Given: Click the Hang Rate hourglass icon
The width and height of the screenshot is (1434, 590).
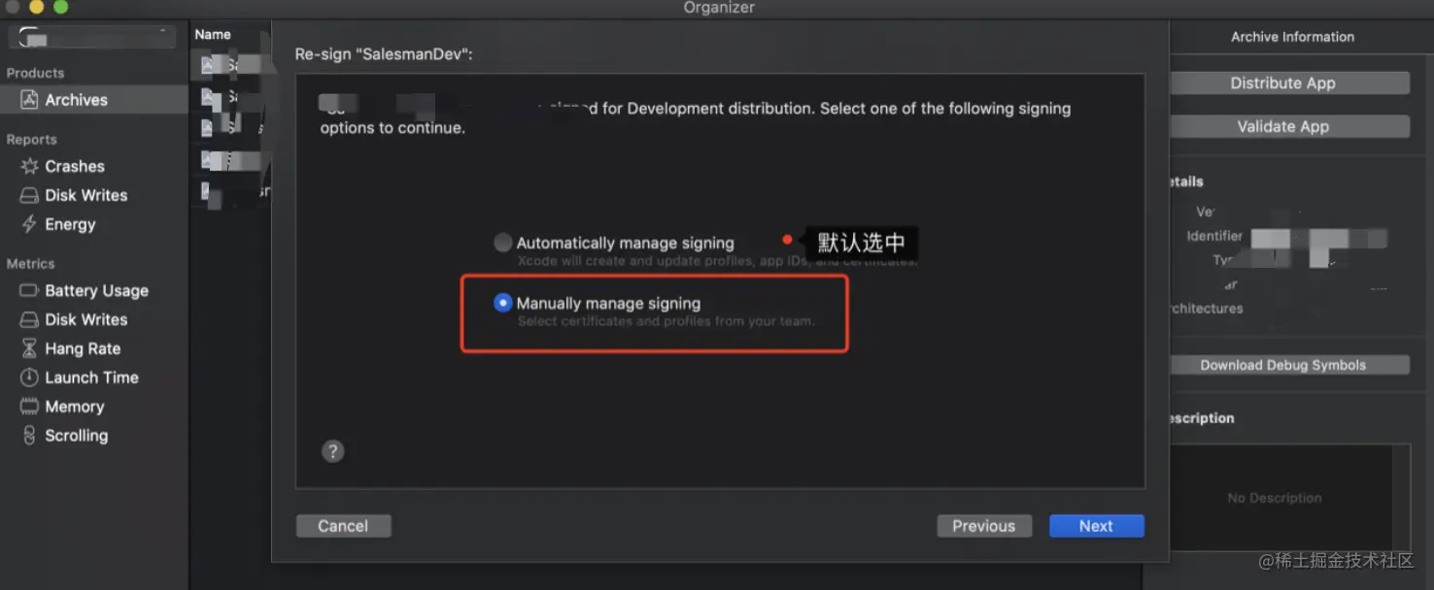Looking at the screenshot, I should point(29,349).
